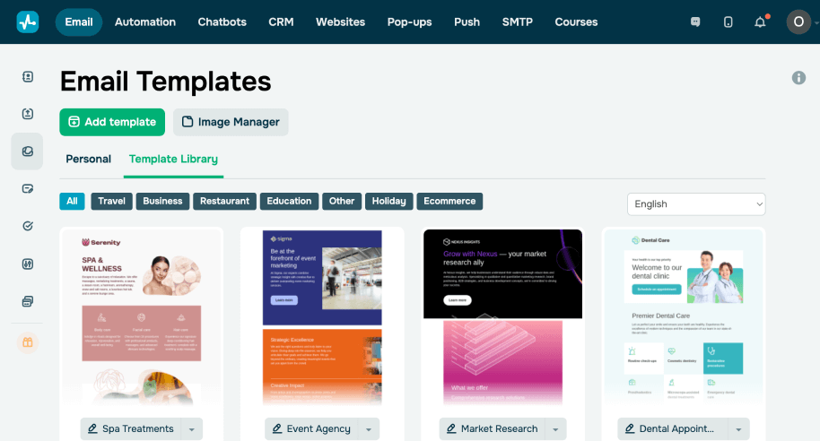This screenshot has height=441, width=820.
Task: Click the orange gift icon in sidebar
Action: click(x=28, y=342)
